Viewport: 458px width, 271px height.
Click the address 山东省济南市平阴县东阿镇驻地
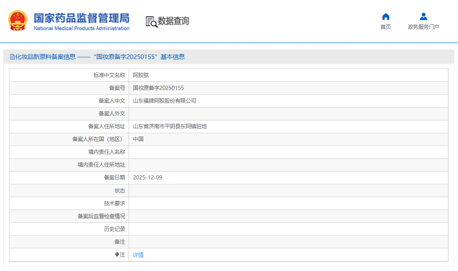pos(170,126)
